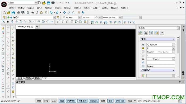186x104 pixels.
Task: Select the Pattern array tool
Action: pyautogui.click(x=3, y=54)
